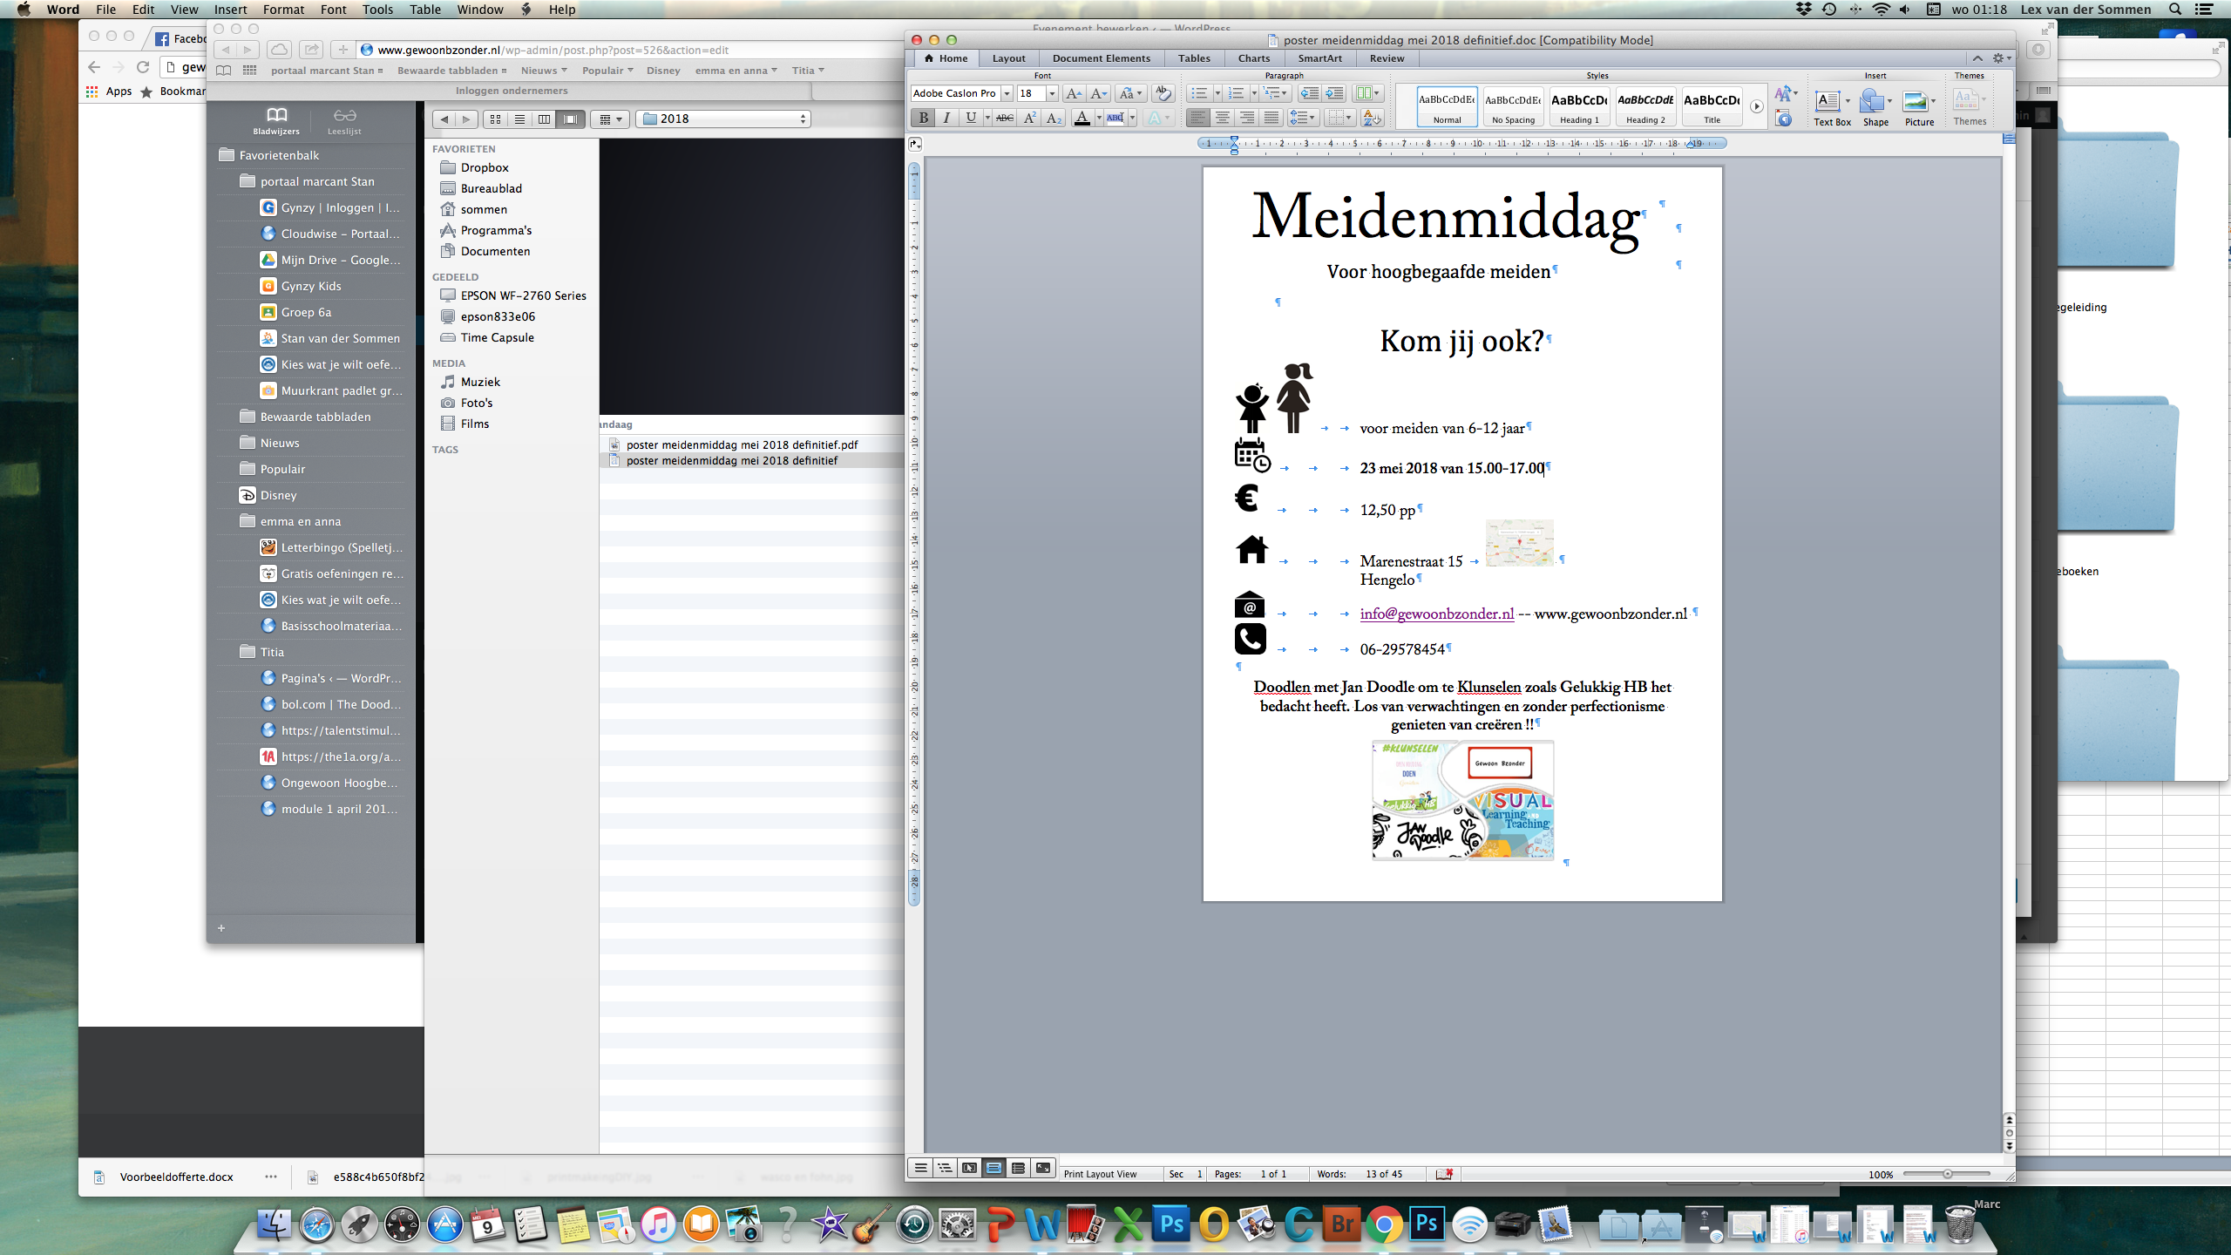Click info@gewoonbzonder.nl link in document
This screenshot has height=1255, width=2231.
(1436, 614)
